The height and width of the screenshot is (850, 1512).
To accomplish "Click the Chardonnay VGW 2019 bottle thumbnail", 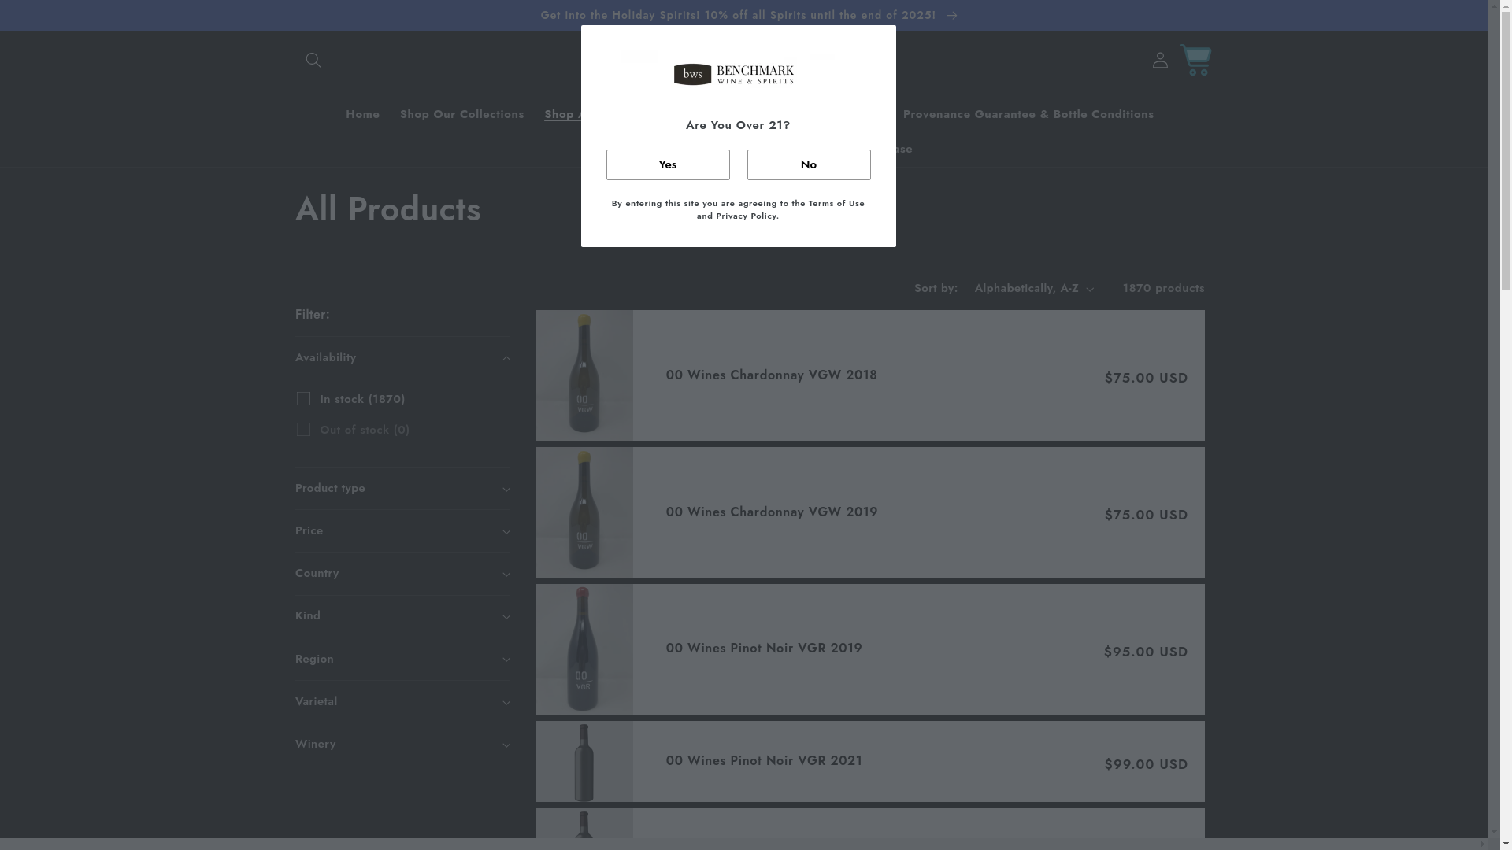I will [584, 512].
